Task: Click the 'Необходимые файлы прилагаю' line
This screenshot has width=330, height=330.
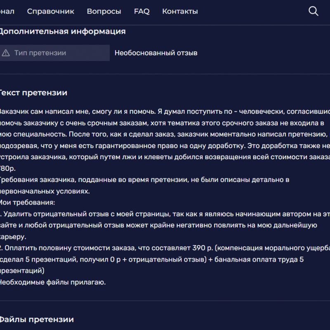Action: click(x=52, y=283)
